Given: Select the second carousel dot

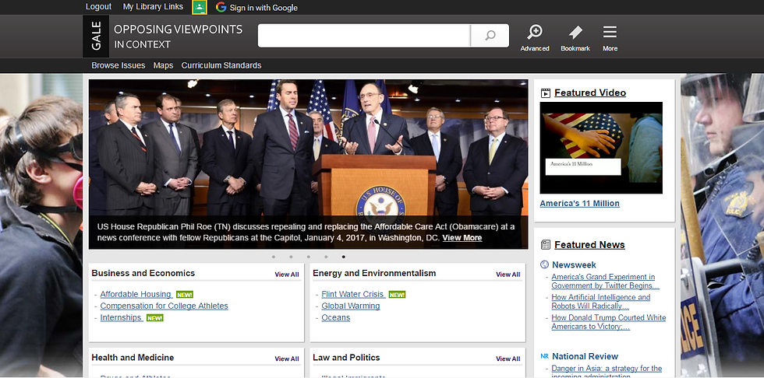Looking at the screenshot, I should [291, 257].
